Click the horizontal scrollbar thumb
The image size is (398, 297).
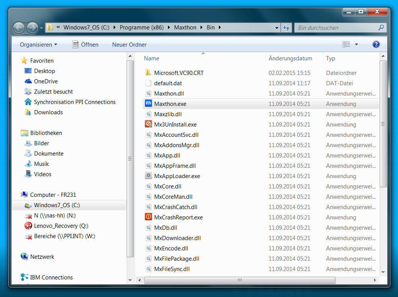tap(240, 280)
